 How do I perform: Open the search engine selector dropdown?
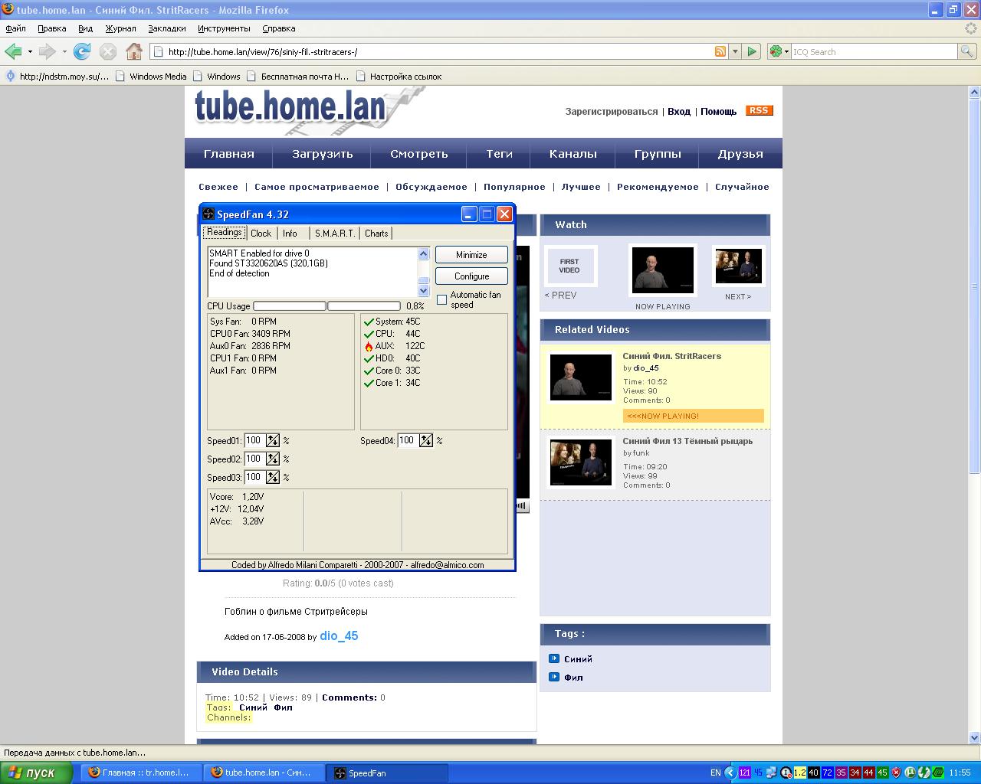(786, 51)
